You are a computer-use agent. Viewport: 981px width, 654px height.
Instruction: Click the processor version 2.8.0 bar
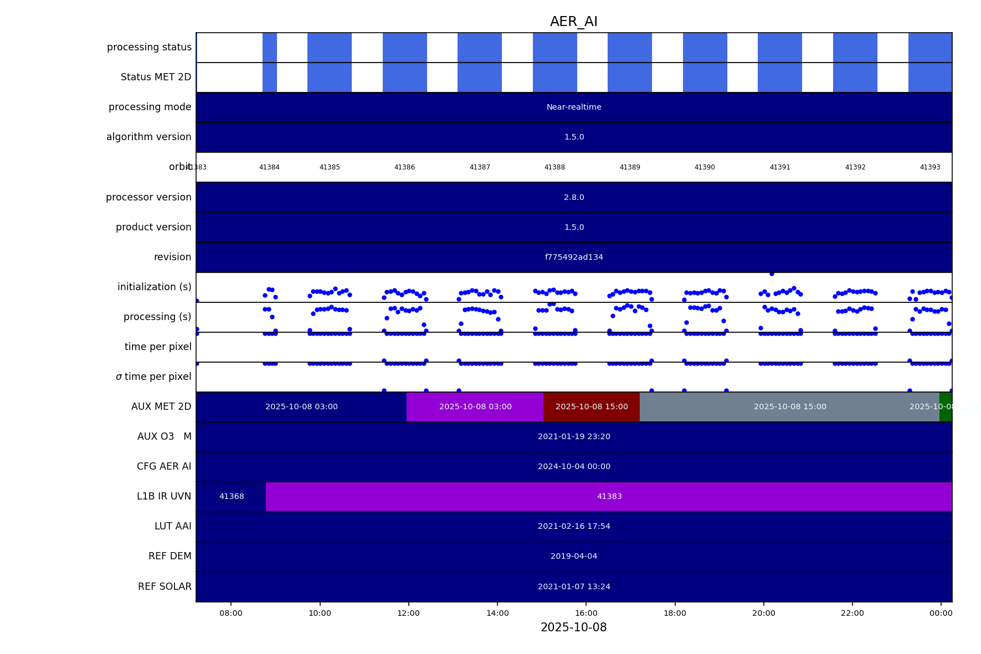pos(573,198)
